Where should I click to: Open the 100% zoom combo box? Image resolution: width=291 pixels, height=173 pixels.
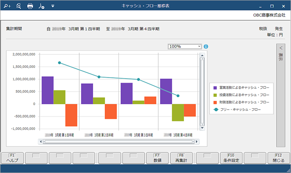click(185, 47)
